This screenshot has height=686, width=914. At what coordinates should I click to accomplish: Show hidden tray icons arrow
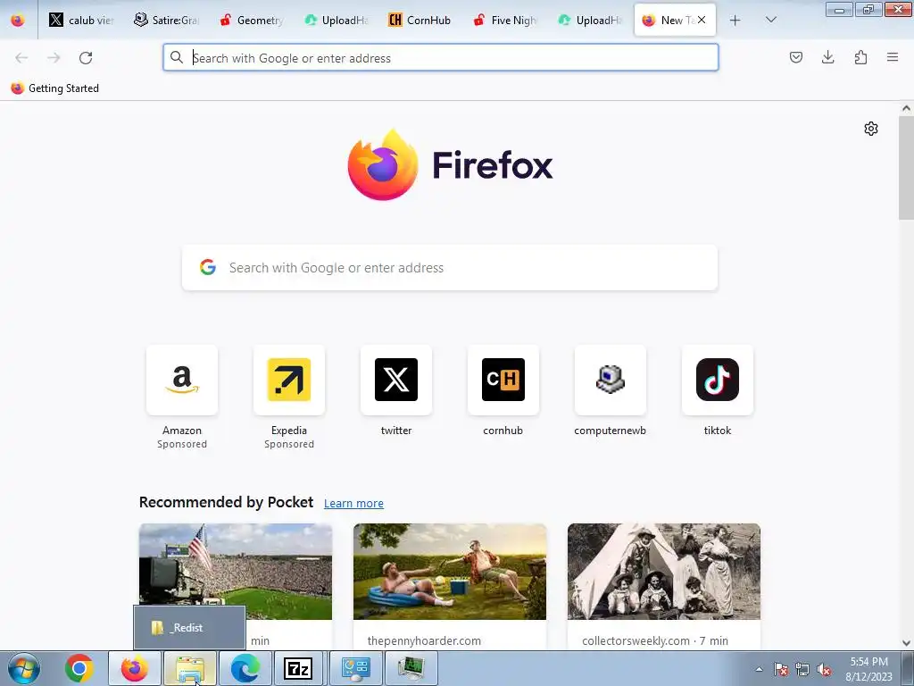click(x=759, y=669)
